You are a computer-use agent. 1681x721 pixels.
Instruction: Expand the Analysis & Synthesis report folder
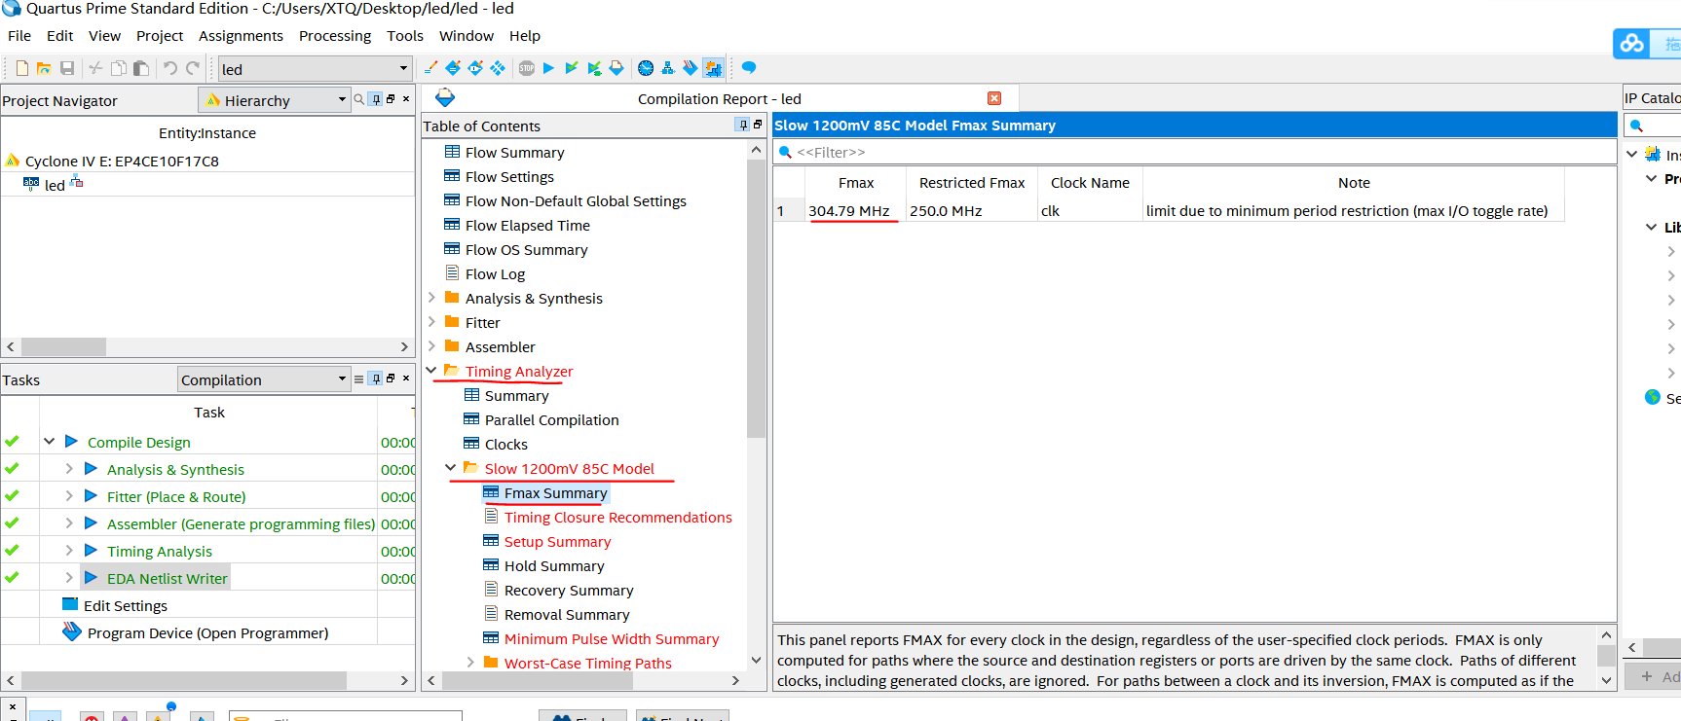431,298
